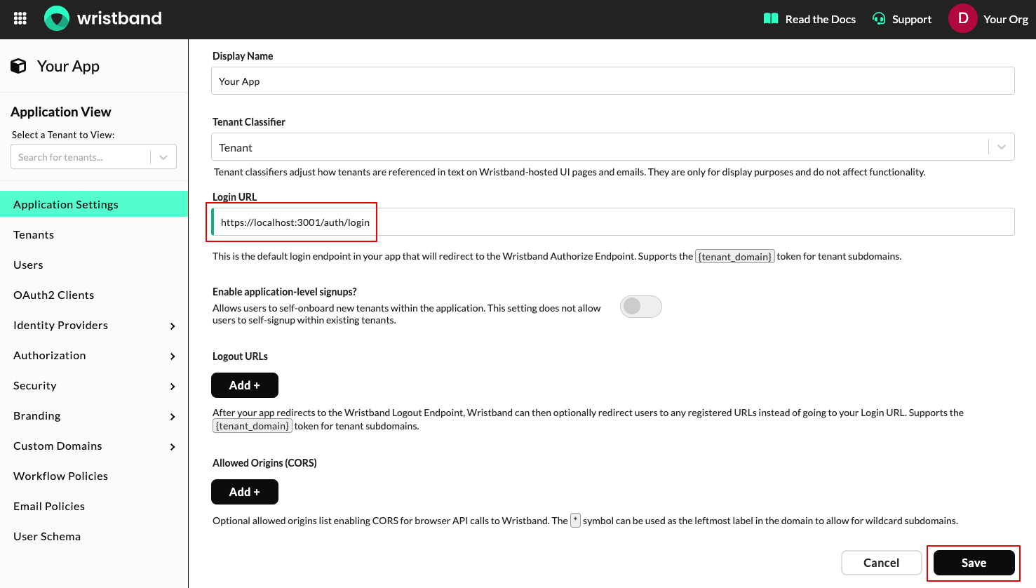Click the Your App sidebar title
The image size is (1036, 588).
point(68,66)
